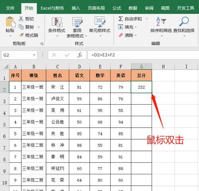Click empty total cell G3 for 卢俊义
199x191 pixels.
pyautogui.click(x=141, y=99)
